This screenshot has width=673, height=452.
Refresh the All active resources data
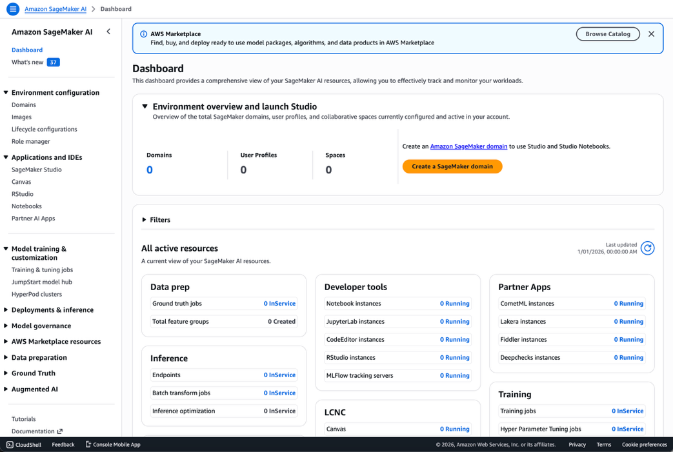click(x=647, y=248)
